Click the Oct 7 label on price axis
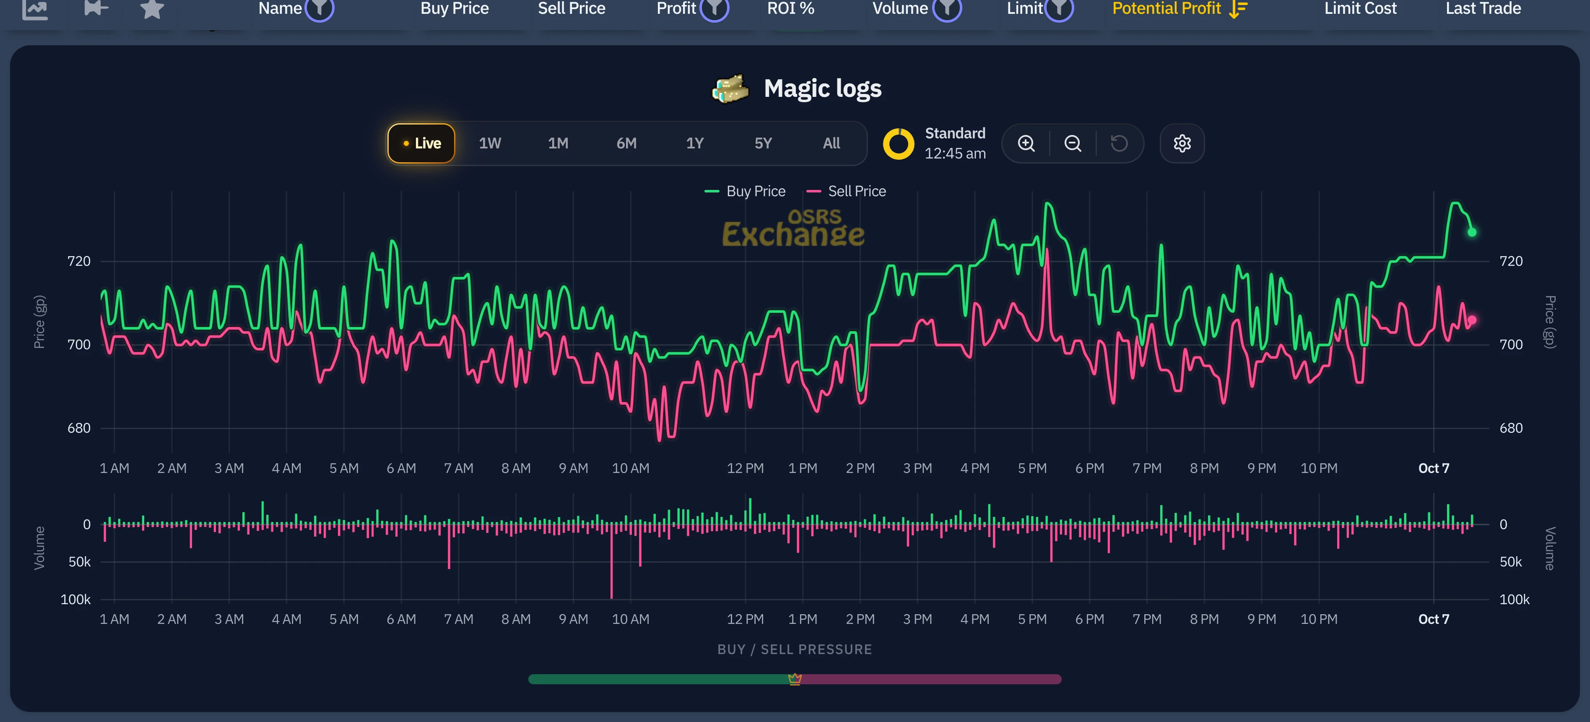The height and width of the screenshot is (722, 1590). tap(1433, 468)
